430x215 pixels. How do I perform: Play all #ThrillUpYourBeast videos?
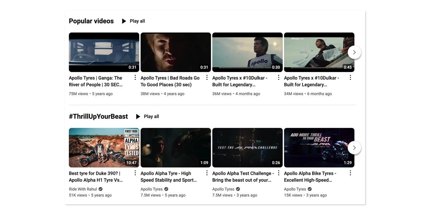[147, 116]
